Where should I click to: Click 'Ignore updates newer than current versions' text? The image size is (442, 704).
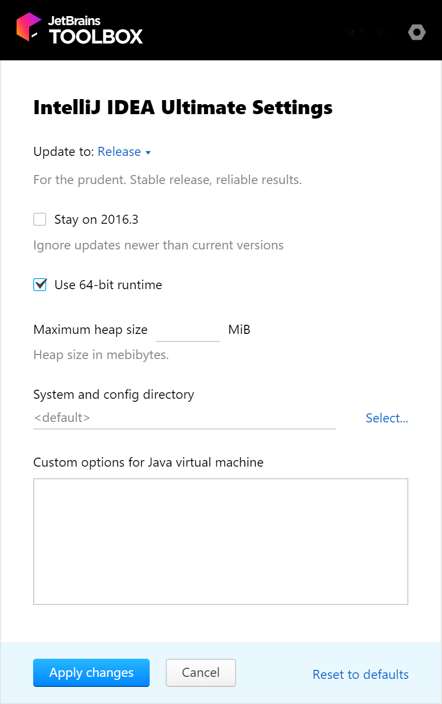[x=158, y=245]
